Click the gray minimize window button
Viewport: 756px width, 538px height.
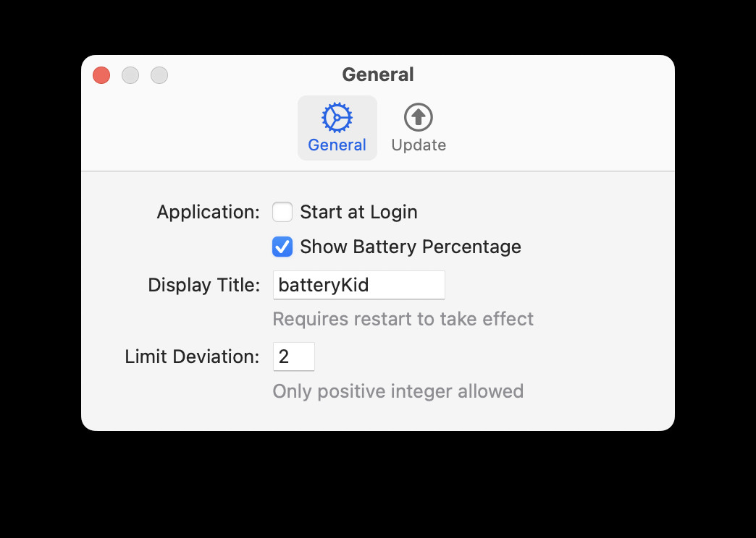(x=130, y=75)
